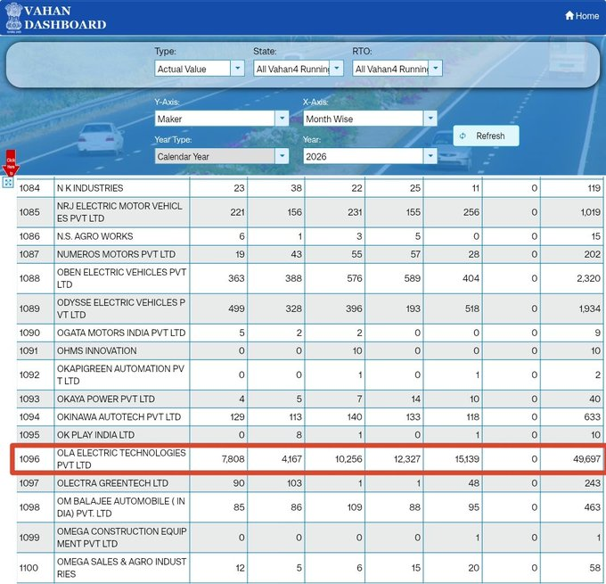Screen dimensions: 606x584
Task: Click Ola Electric value 15,139
Action: 467,458
